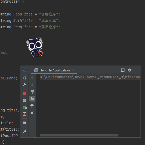
Task: Click the "食物仓库" string literal
Action: (49, 14)
